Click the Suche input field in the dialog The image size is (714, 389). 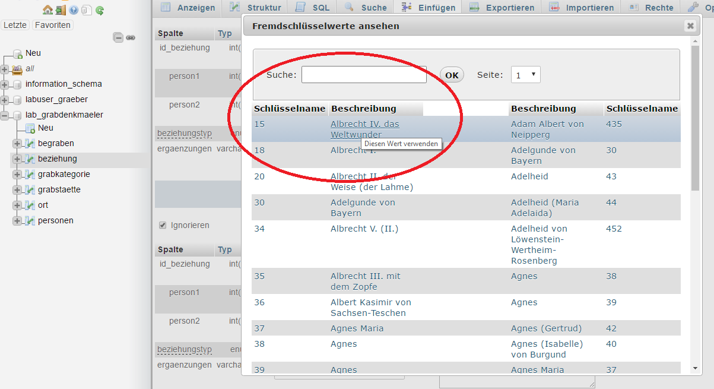coord(364,75)
